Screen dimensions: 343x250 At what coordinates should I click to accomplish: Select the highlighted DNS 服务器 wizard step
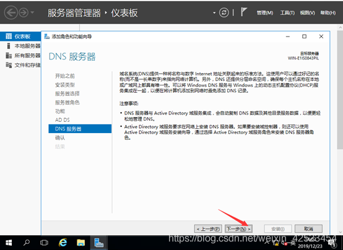coord(80,129)
